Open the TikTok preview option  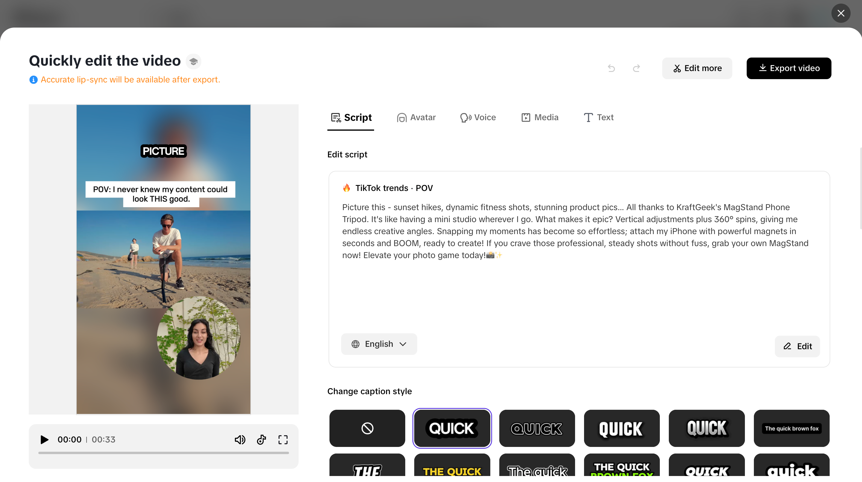[x=261, y=439]
